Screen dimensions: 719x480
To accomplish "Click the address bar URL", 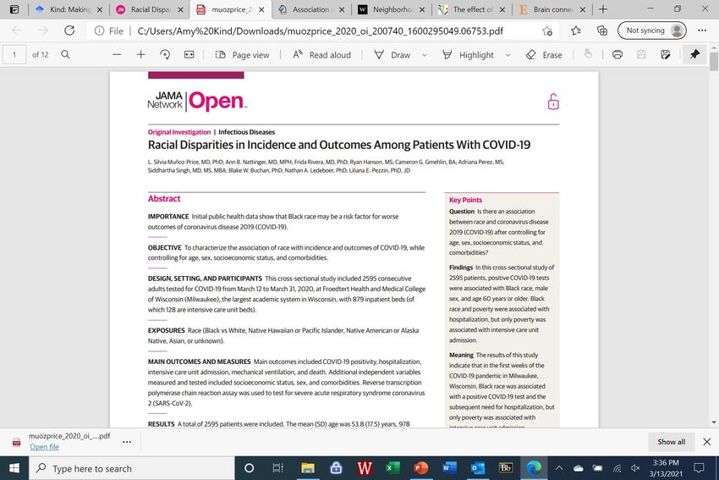I will point(320,30).
